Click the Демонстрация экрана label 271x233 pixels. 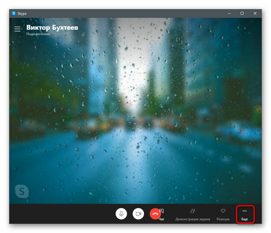pyautogui.click(x=193, y=219)
